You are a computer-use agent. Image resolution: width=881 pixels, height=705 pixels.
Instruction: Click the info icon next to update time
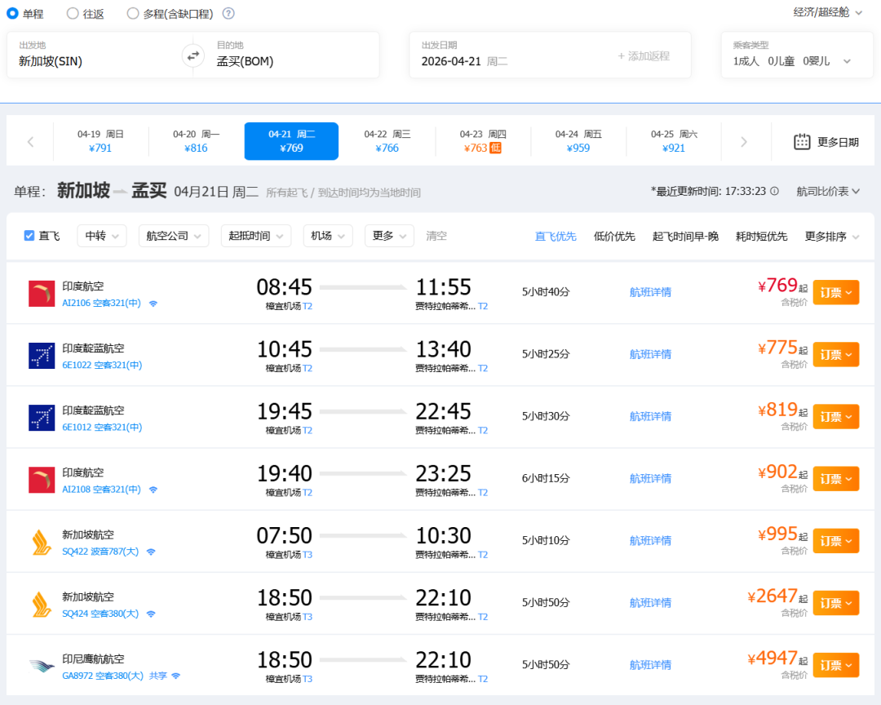point(774,191)
